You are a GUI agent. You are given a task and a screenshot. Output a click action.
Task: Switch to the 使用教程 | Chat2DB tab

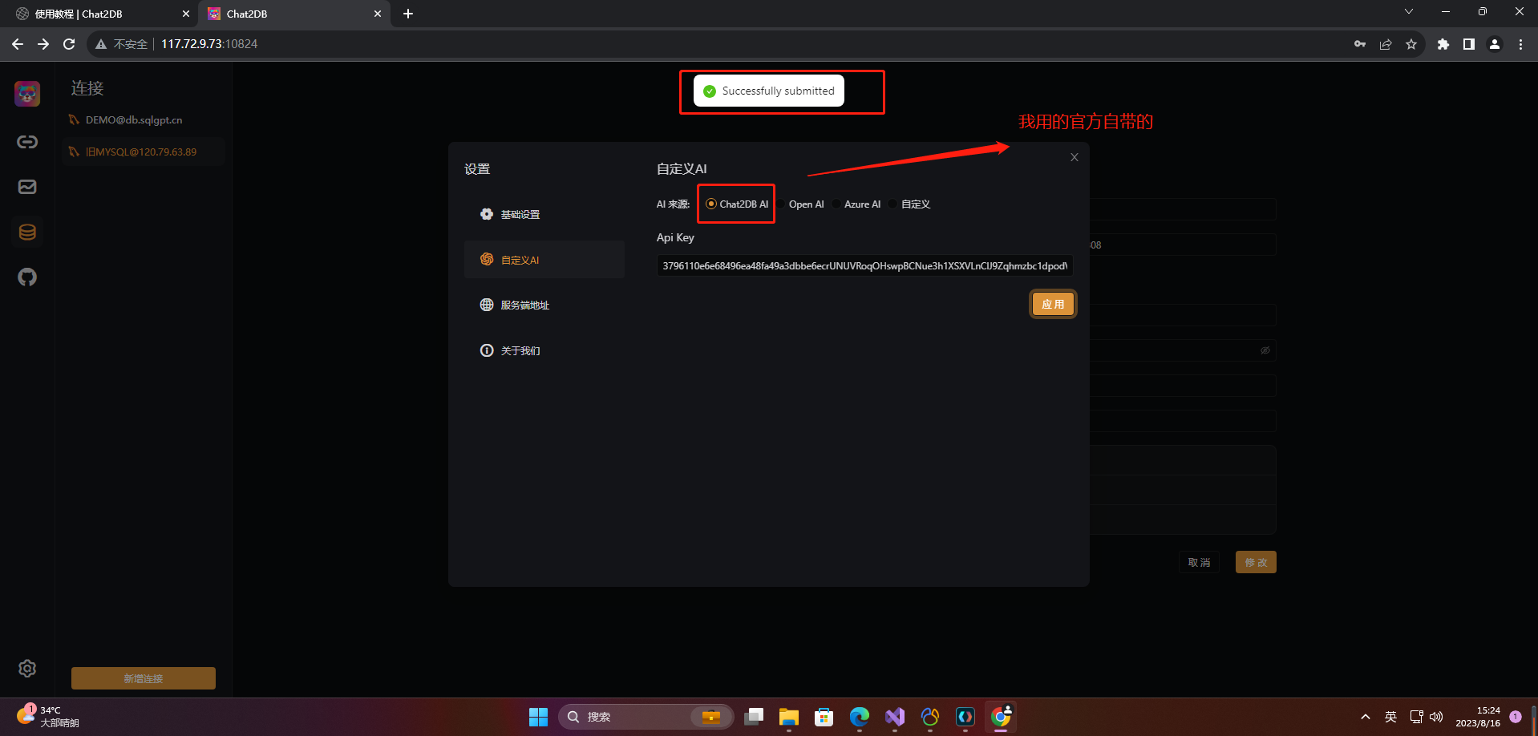(x=99, y=14)
